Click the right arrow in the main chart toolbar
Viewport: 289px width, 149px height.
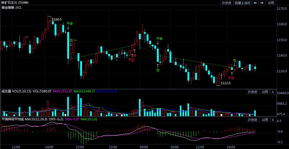(x=262, y=3)
